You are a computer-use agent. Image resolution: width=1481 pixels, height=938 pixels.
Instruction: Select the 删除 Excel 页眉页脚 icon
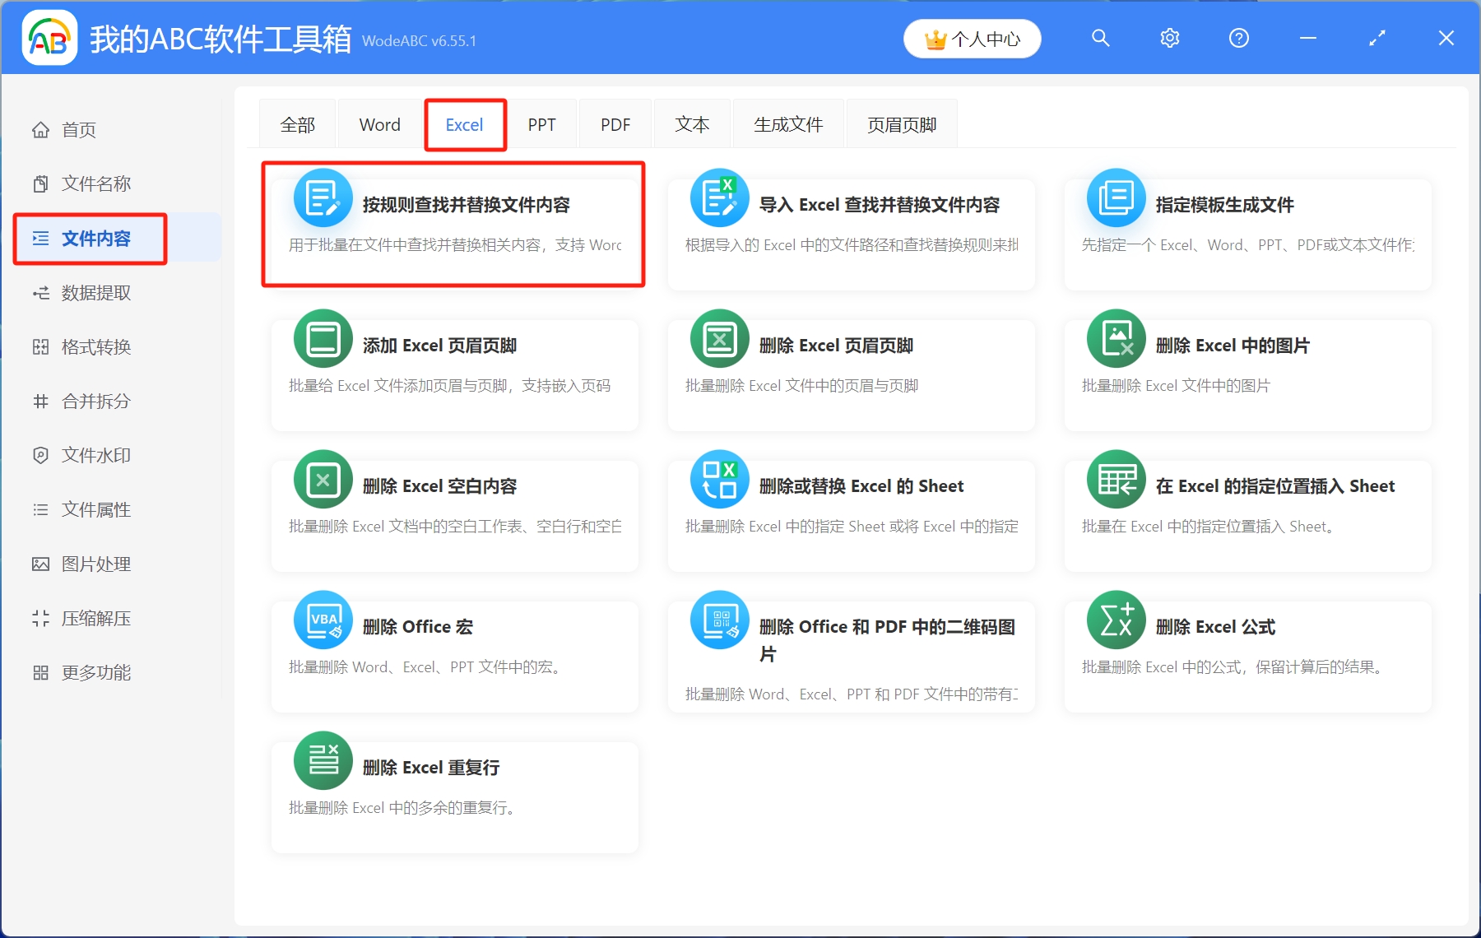(x=719, y=338)
